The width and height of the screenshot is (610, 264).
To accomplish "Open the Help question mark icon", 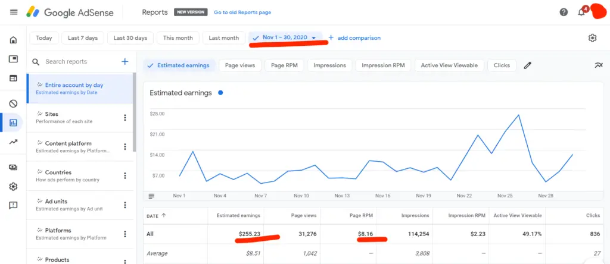I will pyautogui.click(x=564, y=12).
